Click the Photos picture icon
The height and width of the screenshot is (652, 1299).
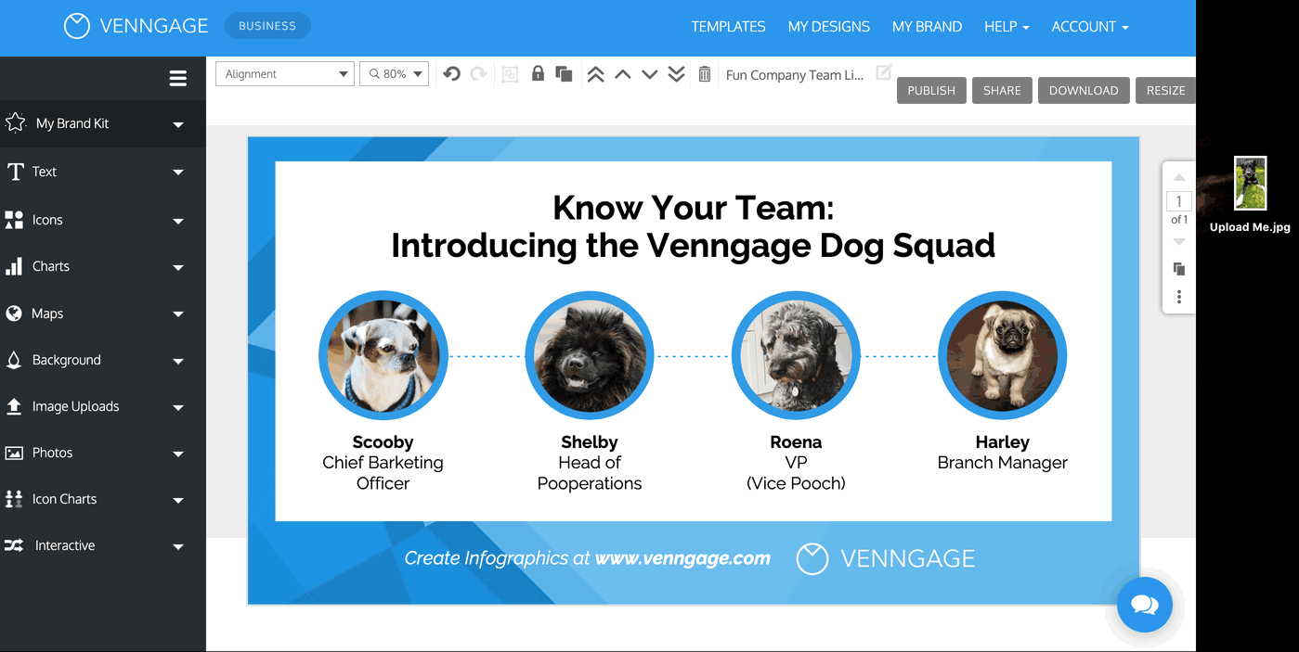(x=14, y=453)
